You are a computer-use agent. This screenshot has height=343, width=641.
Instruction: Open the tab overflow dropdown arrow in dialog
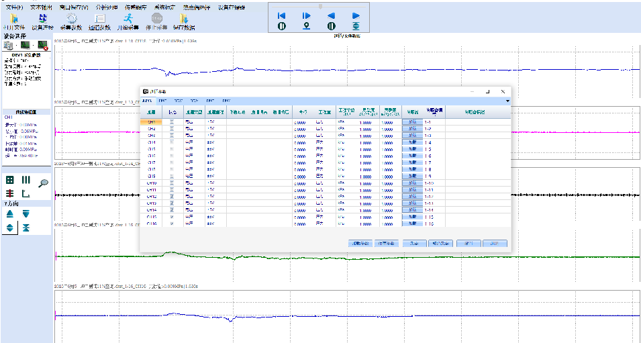[507, 101]
